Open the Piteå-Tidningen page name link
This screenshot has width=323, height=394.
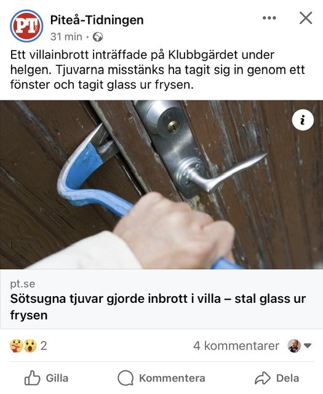point(97,20)
